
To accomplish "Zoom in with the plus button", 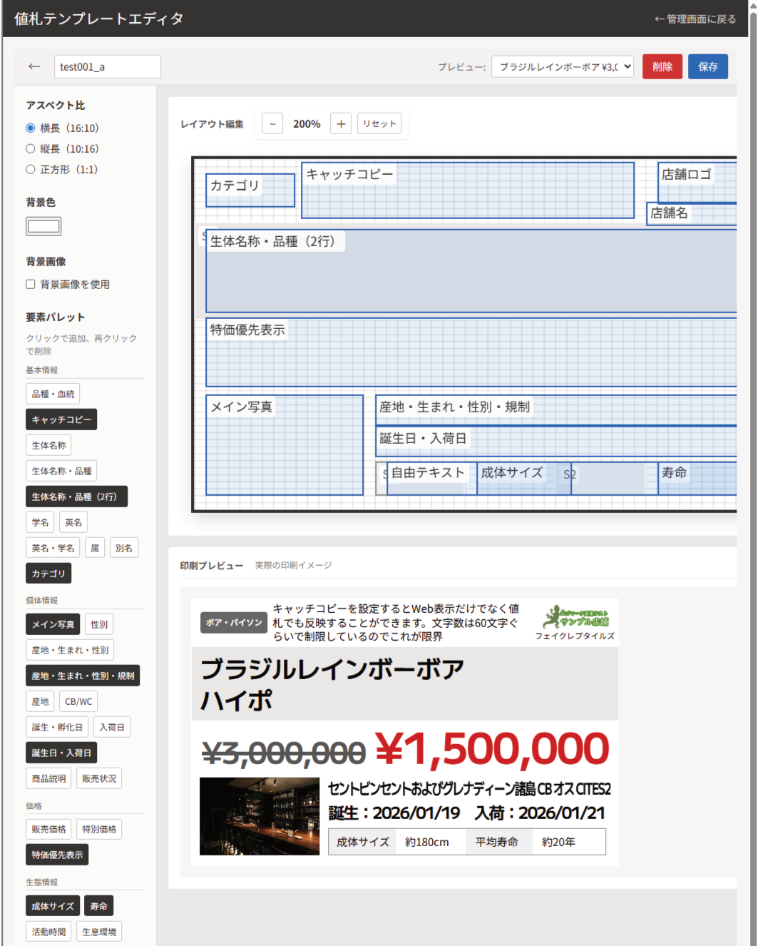I will [341, 123].
